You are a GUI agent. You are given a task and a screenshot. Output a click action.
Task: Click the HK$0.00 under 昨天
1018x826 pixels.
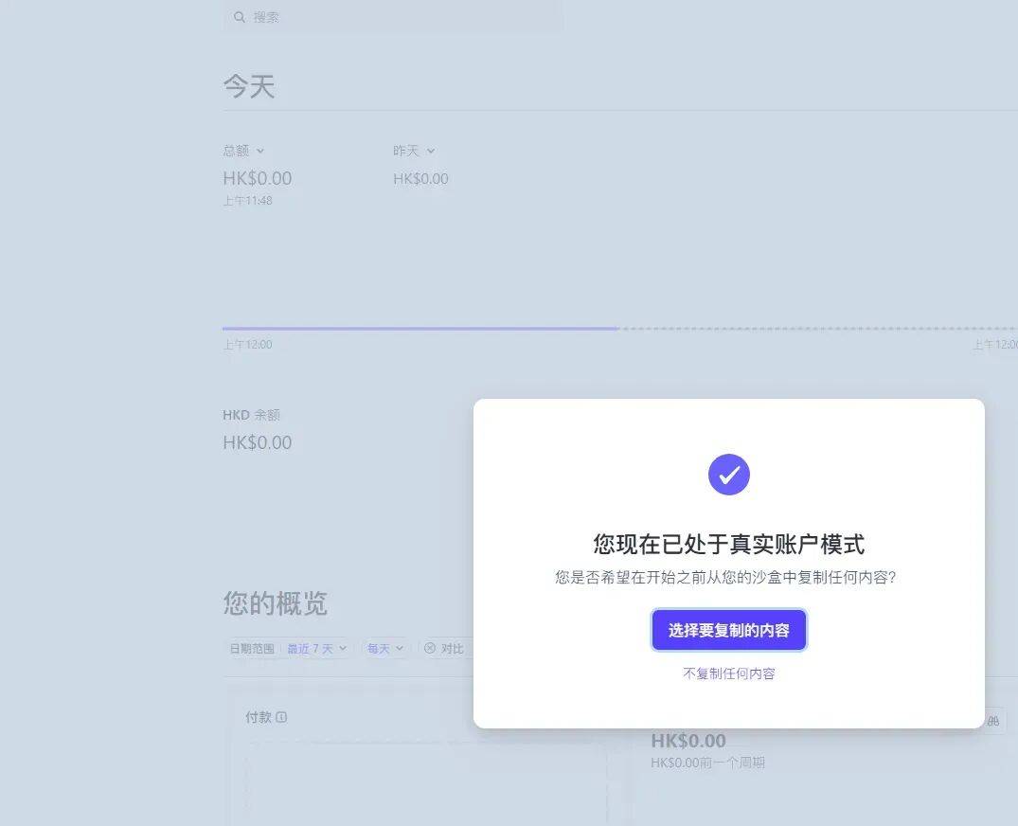420,179
